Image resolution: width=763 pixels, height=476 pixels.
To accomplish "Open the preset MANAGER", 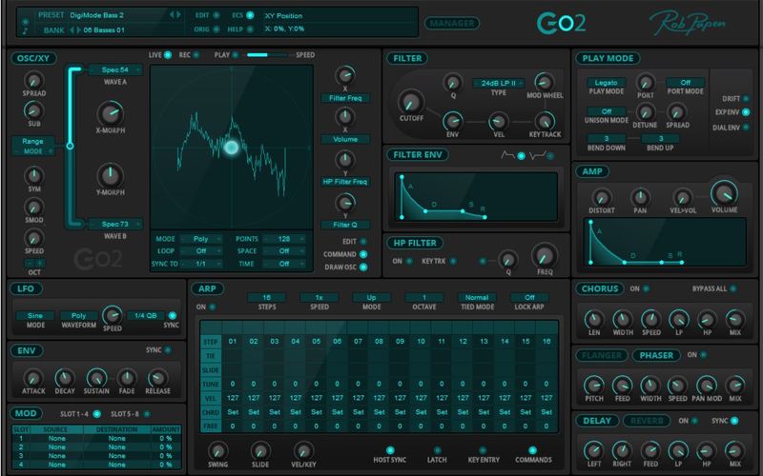I will [451, 23].
